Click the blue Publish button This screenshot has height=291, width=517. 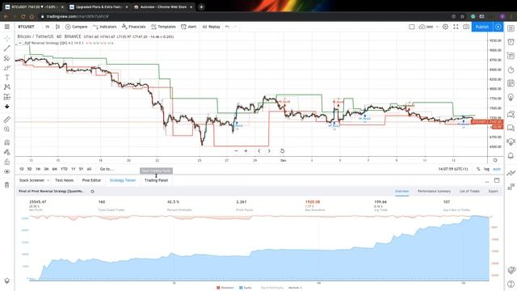coord(482,27)
